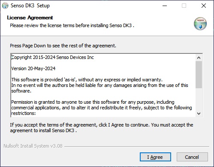The height and width of the screenshot is (167, 214).
Task: Click the installer icon in title bar
Action: [x=5, y=6]
